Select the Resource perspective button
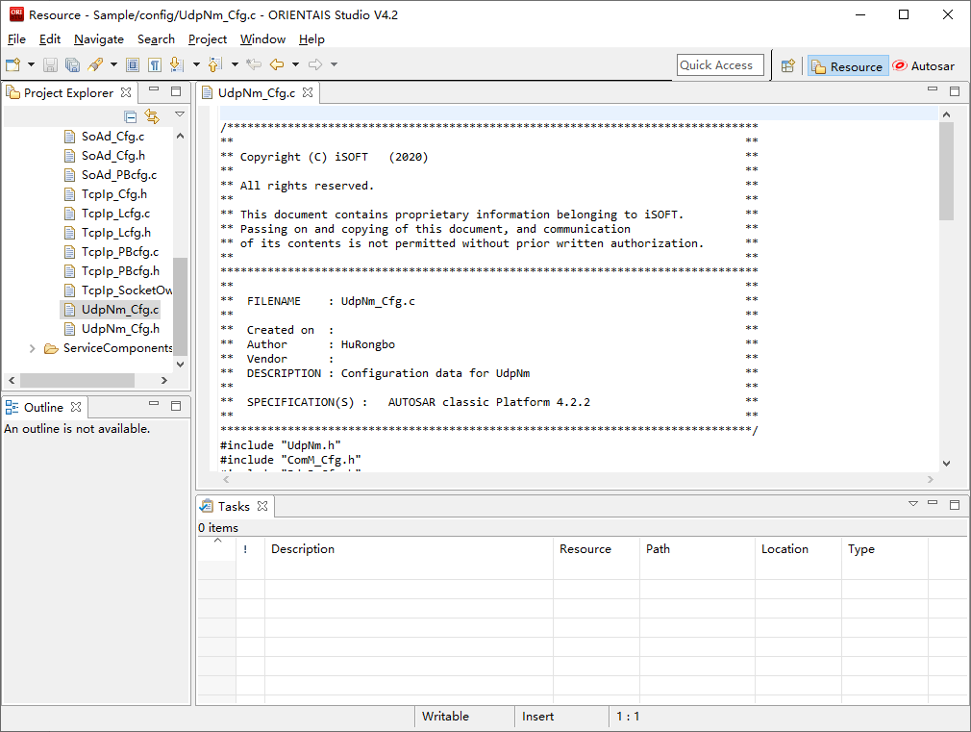The width and height of the screenshot is (971, 732). click(x=847, y=66)
